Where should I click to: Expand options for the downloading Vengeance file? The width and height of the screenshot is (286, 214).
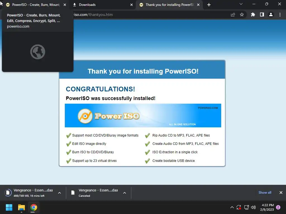[59, 193]
